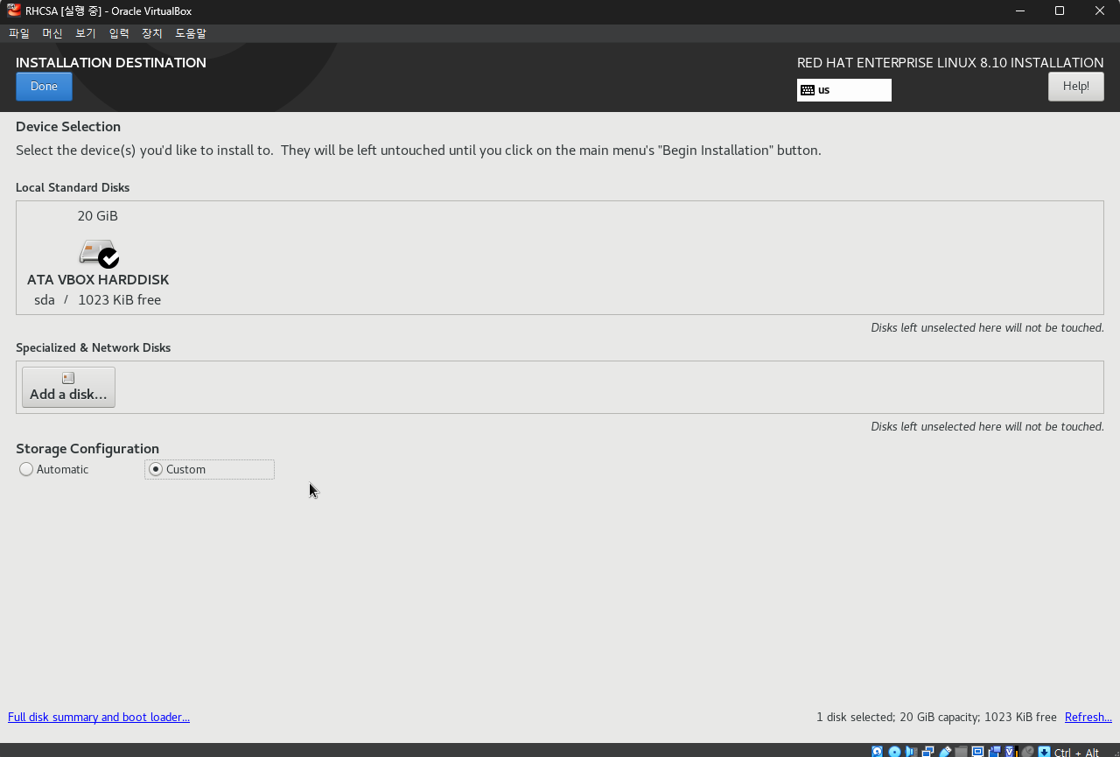Click Add a disk... button
Screen dimensions: 1120x757
68,387
